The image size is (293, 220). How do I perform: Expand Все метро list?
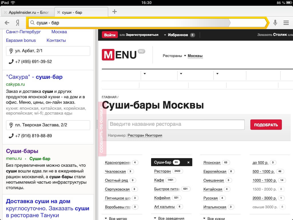116,218
